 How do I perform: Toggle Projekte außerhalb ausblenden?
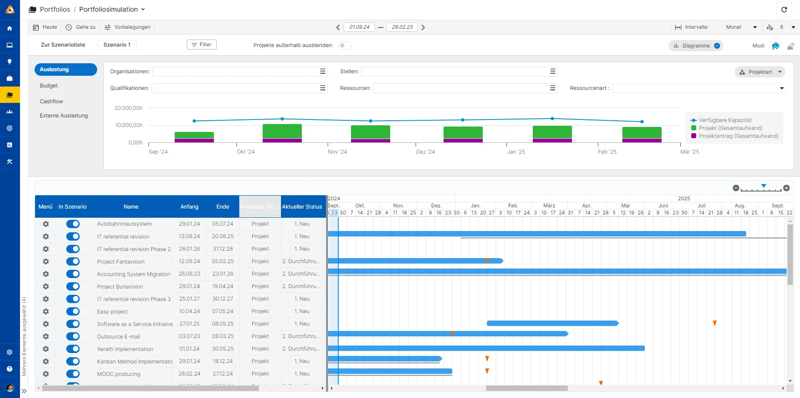point(345,45)
